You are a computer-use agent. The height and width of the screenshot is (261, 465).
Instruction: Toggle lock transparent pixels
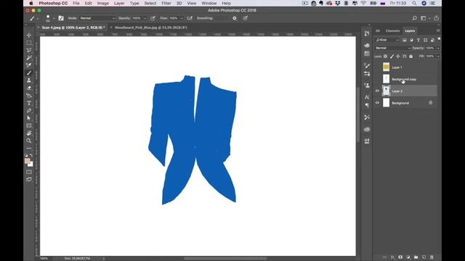click(385, 57)
